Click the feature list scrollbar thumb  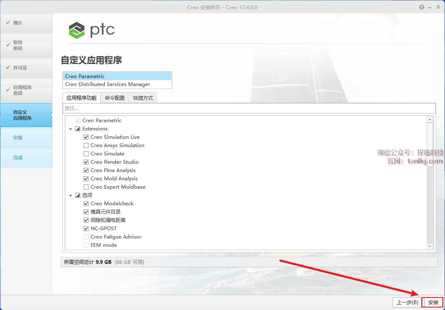(430, 145)
